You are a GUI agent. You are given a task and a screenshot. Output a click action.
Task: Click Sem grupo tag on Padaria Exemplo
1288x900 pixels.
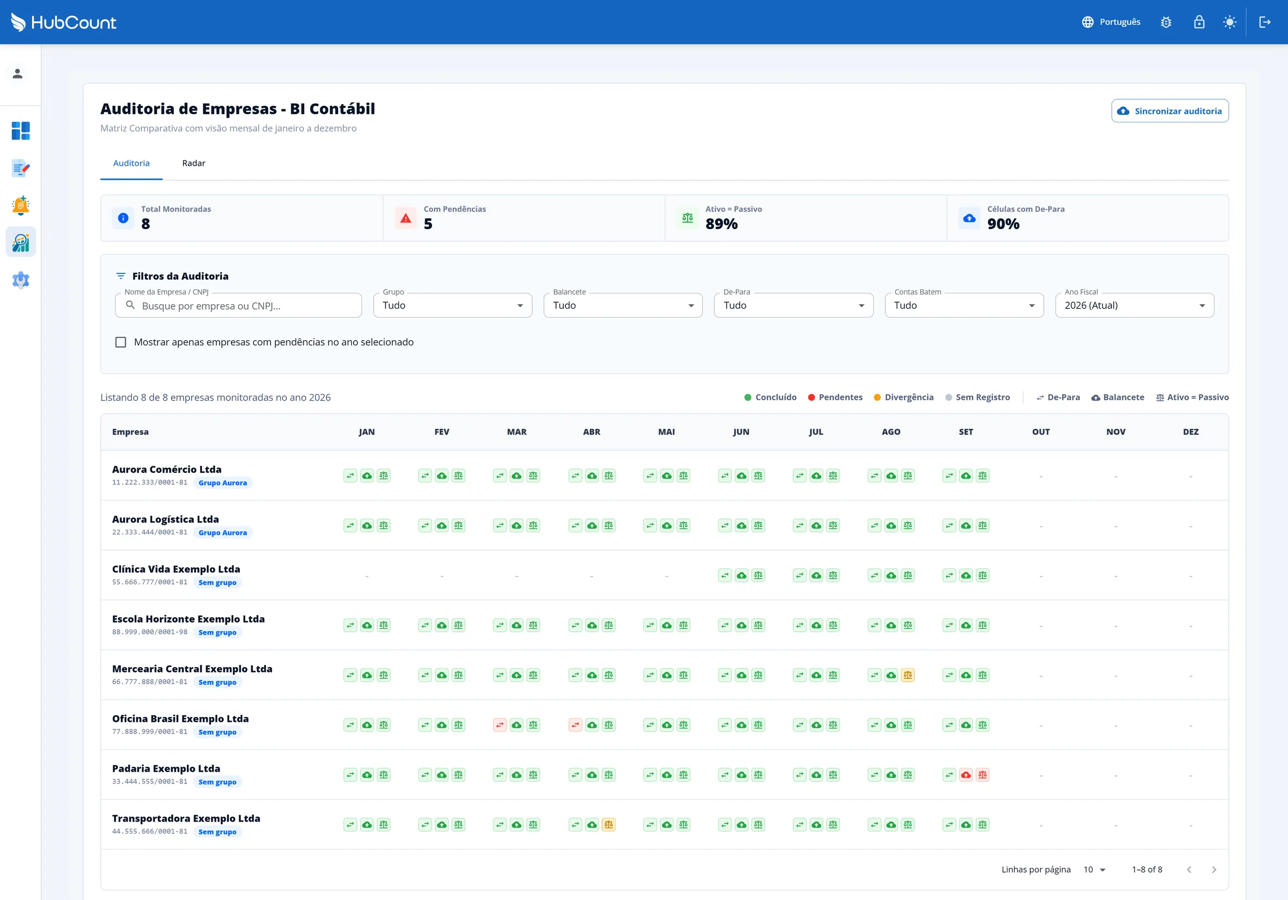217,782
